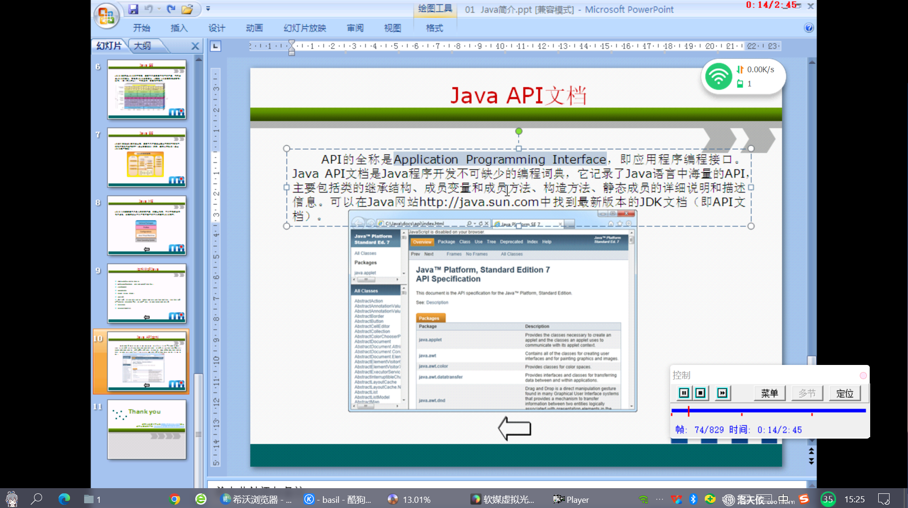Screen dimensions: 908x508
Task: Save the presentation with the floppy disk icon
Action: (x=133, y=9)
